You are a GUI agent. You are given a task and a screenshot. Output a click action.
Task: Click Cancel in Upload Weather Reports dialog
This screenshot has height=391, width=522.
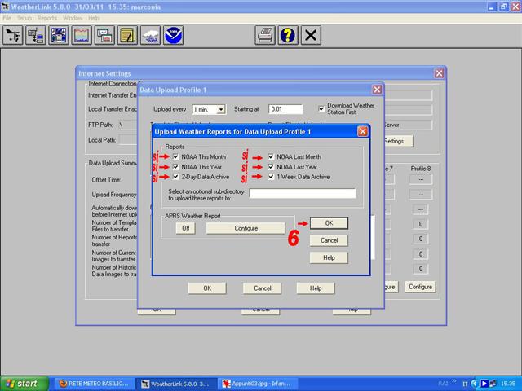coord(329,240)
